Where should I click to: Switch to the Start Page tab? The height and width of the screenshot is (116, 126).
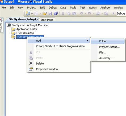[47, 20]
